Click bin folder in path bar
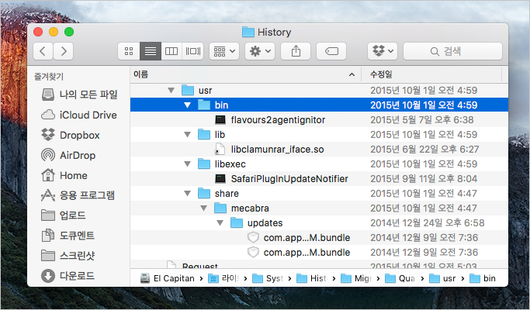 tap(483, 278)
